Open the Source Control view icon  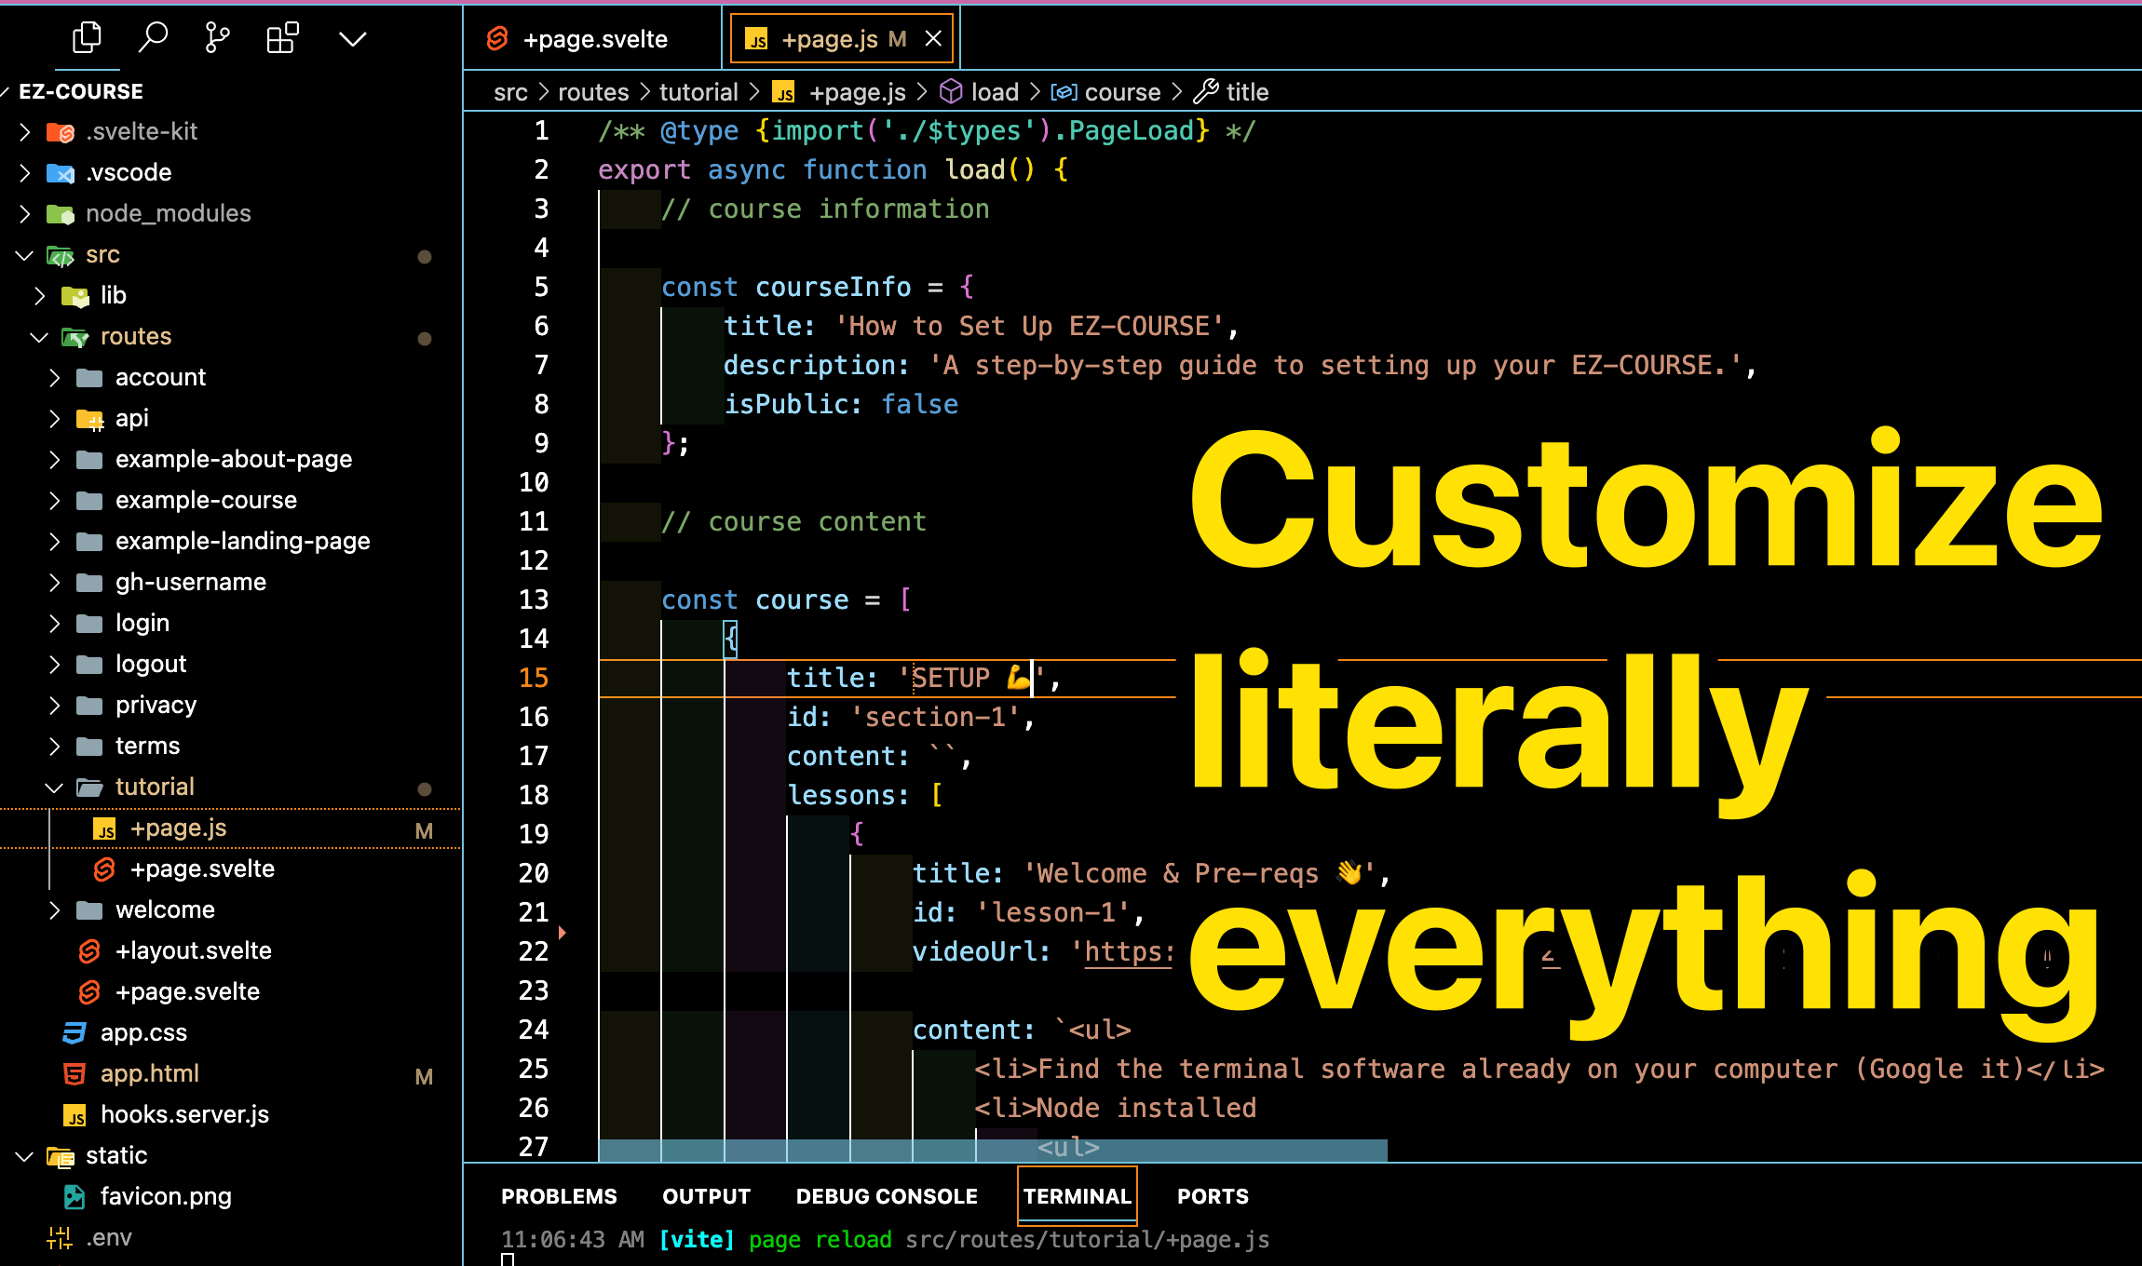(x=217, y=38)
